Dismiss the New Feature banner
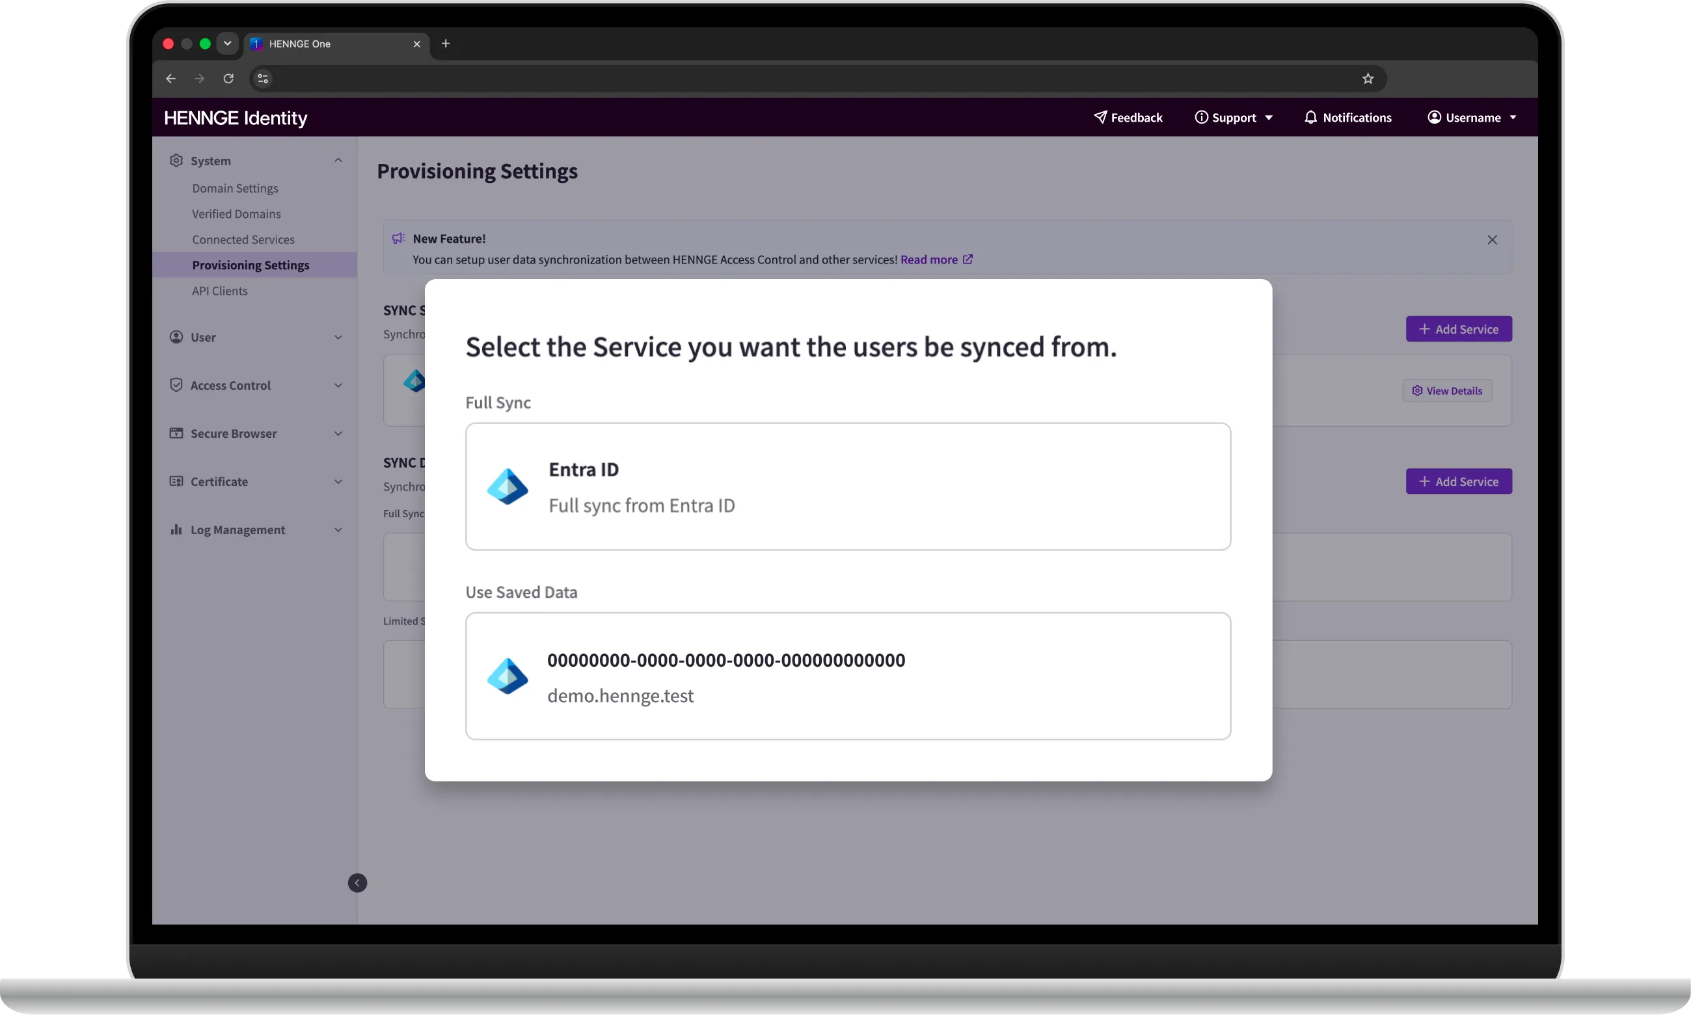Image resolution: width=1693 pixels, height=1015 pixels. pos(1493,240)
